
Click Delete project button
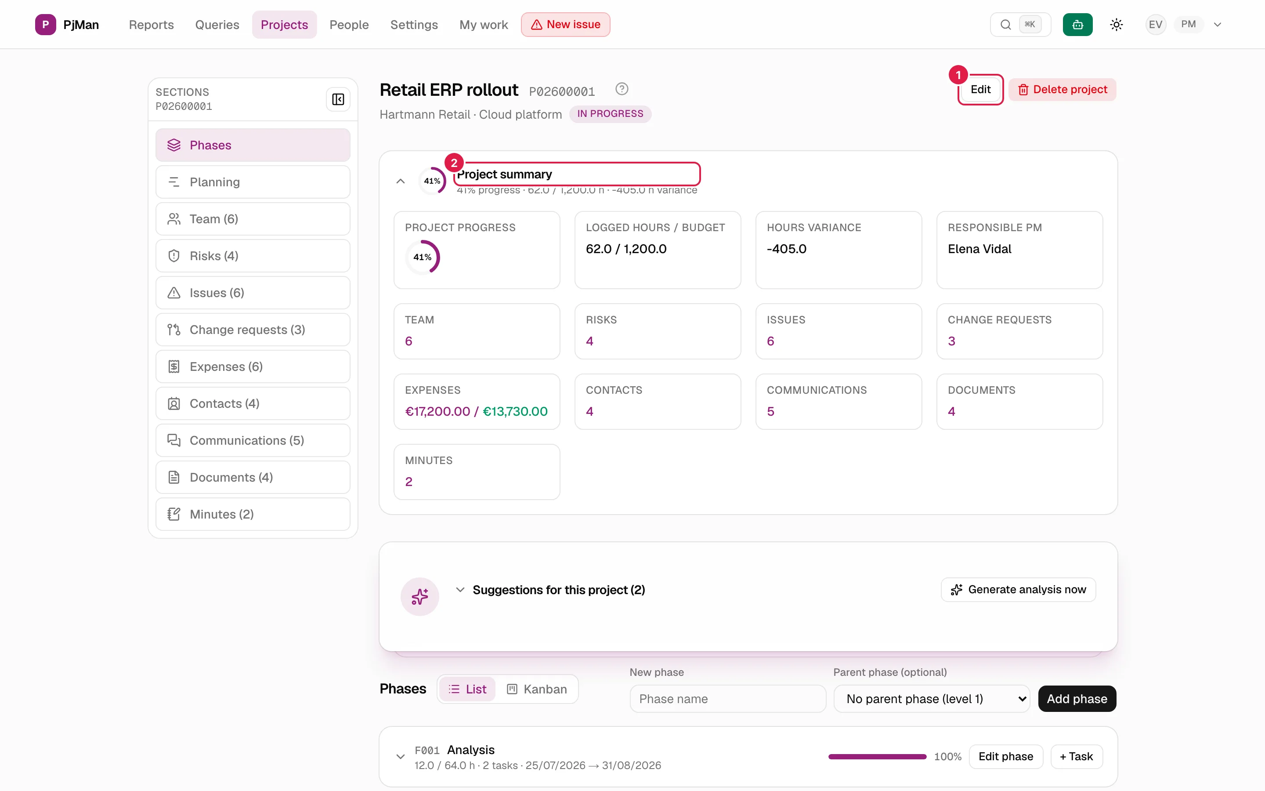[x=1062, y=90]
